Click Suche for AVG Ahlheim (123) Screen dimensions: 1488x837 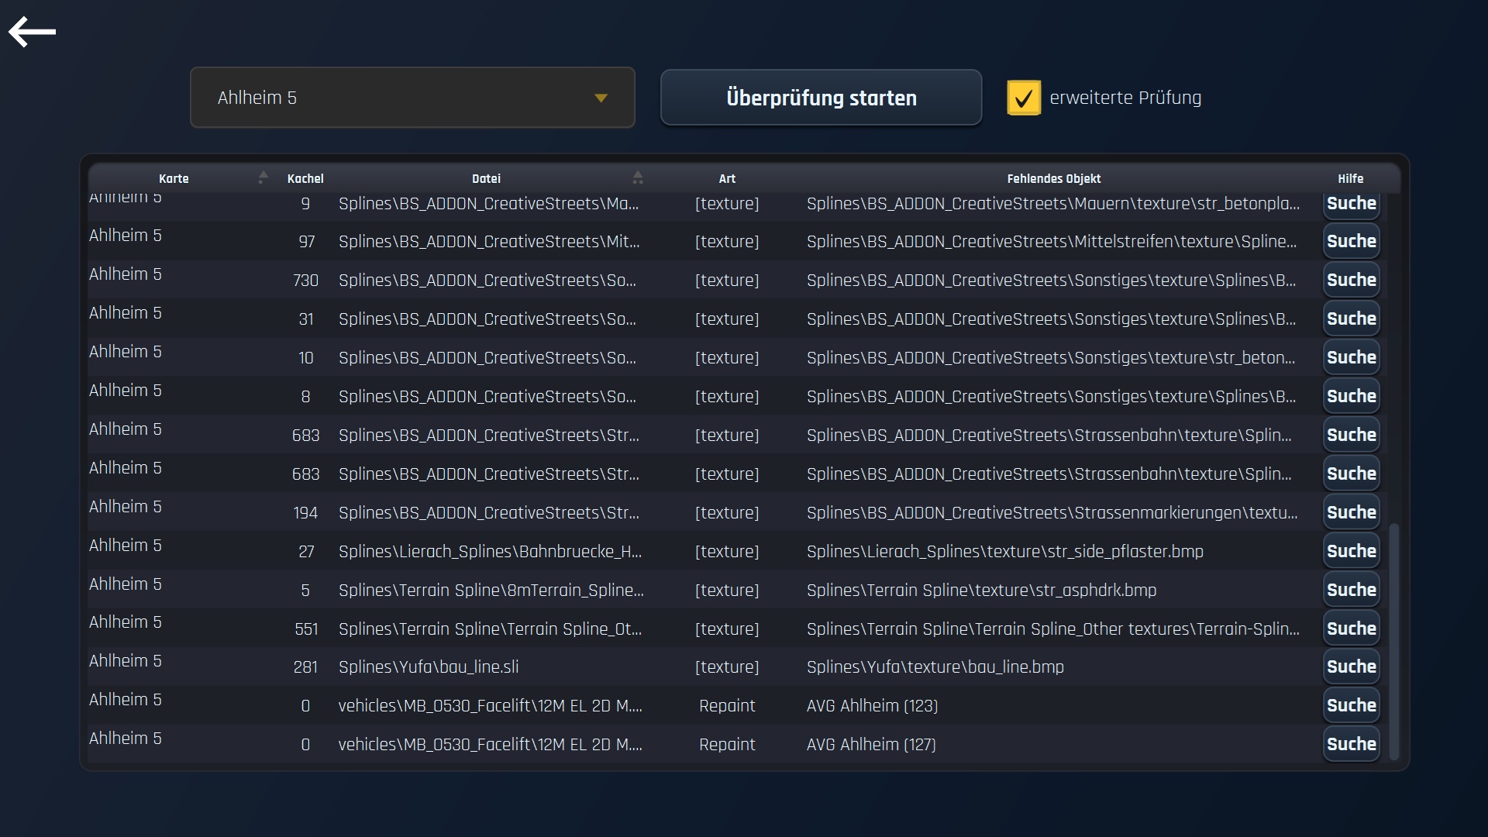click(1351, 705)
